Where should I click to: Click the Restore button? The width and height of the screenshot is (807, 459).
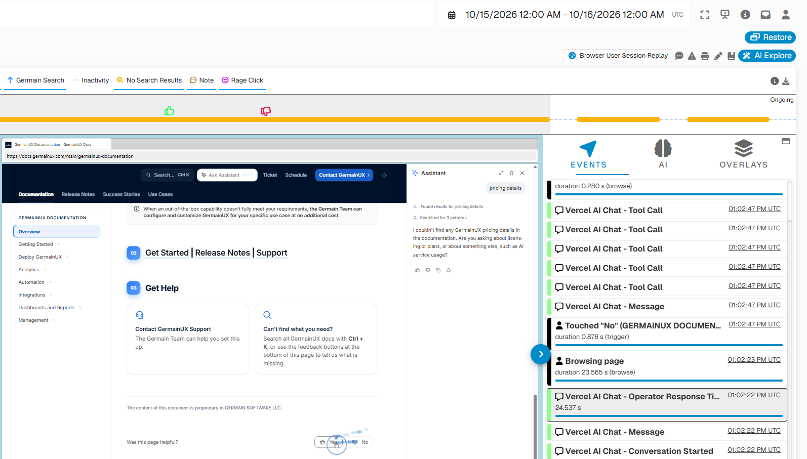pos(770,37)
